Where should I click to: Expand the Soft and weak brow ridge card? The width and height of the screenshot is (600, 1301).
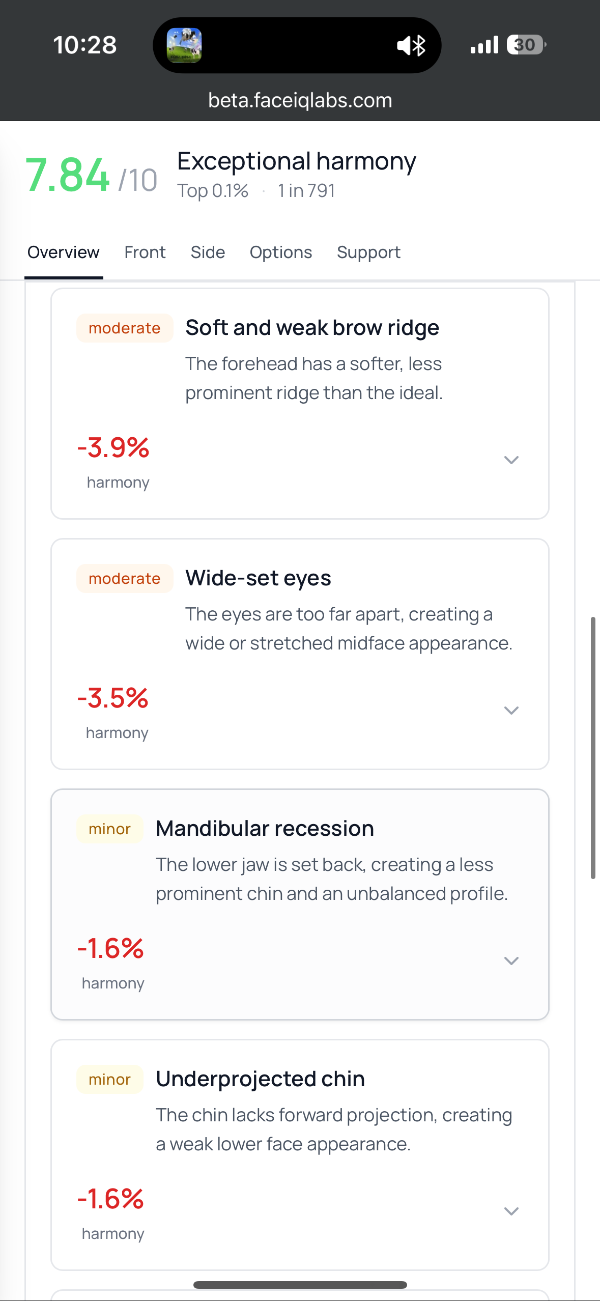tap(511, 460)
